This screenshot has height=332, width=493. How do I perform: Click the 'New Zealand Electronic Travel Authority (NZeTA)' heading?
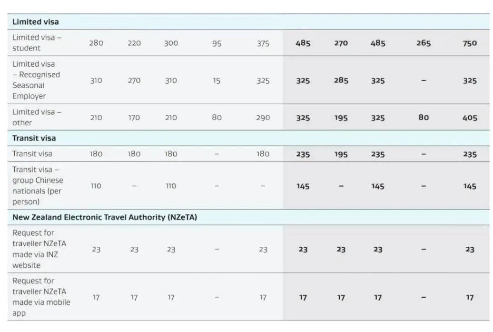tap(105, 217)
